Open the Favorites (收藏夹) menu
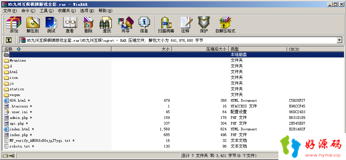 pyautogui.click(x=67, y=10)
